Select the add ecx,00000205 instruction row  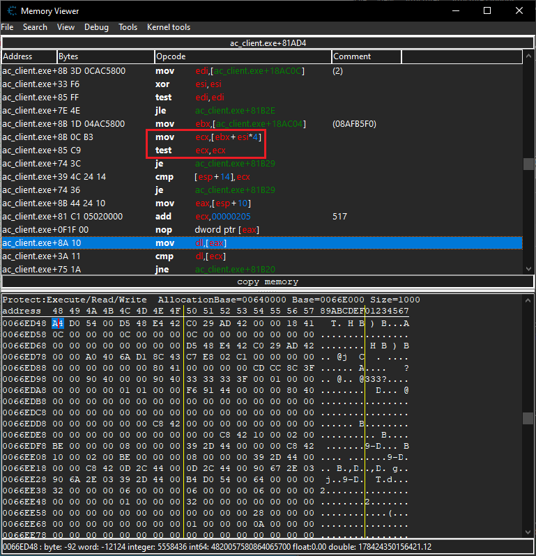click(x=261, y=216)
